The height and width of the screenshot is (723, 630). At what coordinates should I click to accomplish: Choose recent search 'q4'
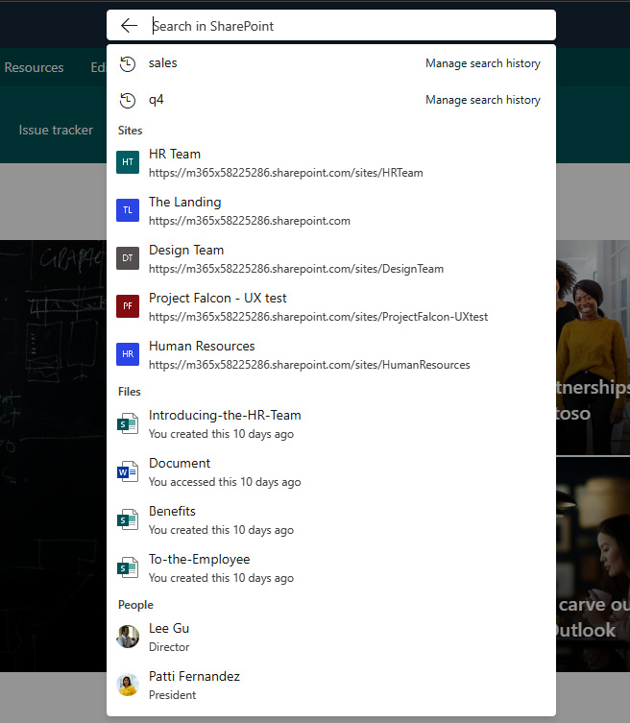pyautogui.click(x=156, y=100)
